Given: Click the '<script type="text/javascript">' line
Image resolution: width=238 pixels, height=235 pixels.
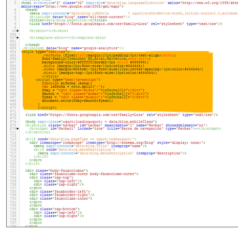Looking at the screenshot, I should click(x=68, y=80).
